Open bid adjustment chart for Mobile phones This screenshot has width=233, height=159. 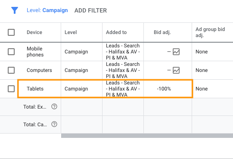click(x=176, y=52)
